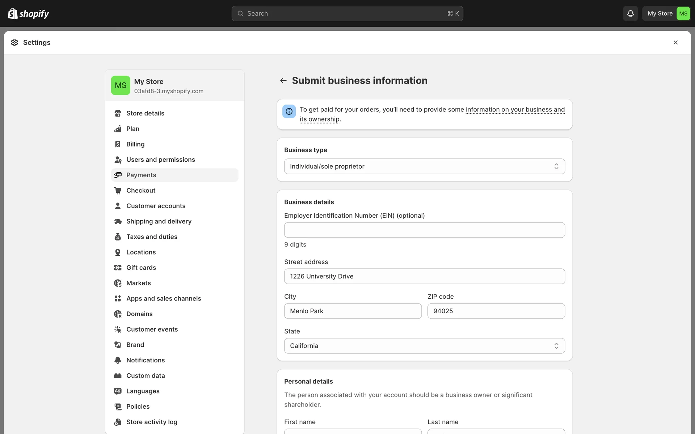
Task: Click the top search bar
Action: click(x=347, y=13)
